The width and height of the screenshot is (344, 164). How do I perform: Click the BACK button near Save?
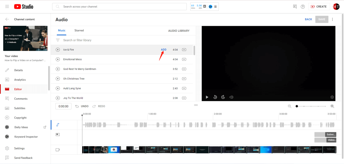coord(308,19)
